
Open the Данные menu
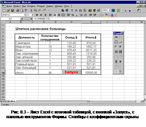[59, 6]
